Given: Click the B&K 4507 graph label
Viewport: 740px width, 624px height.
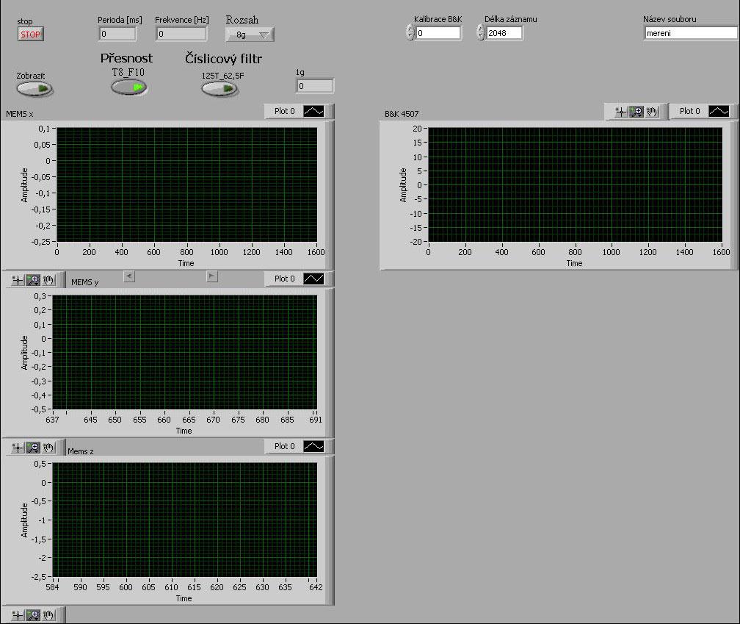Looking at the screenshot, I should pos(402,114).
